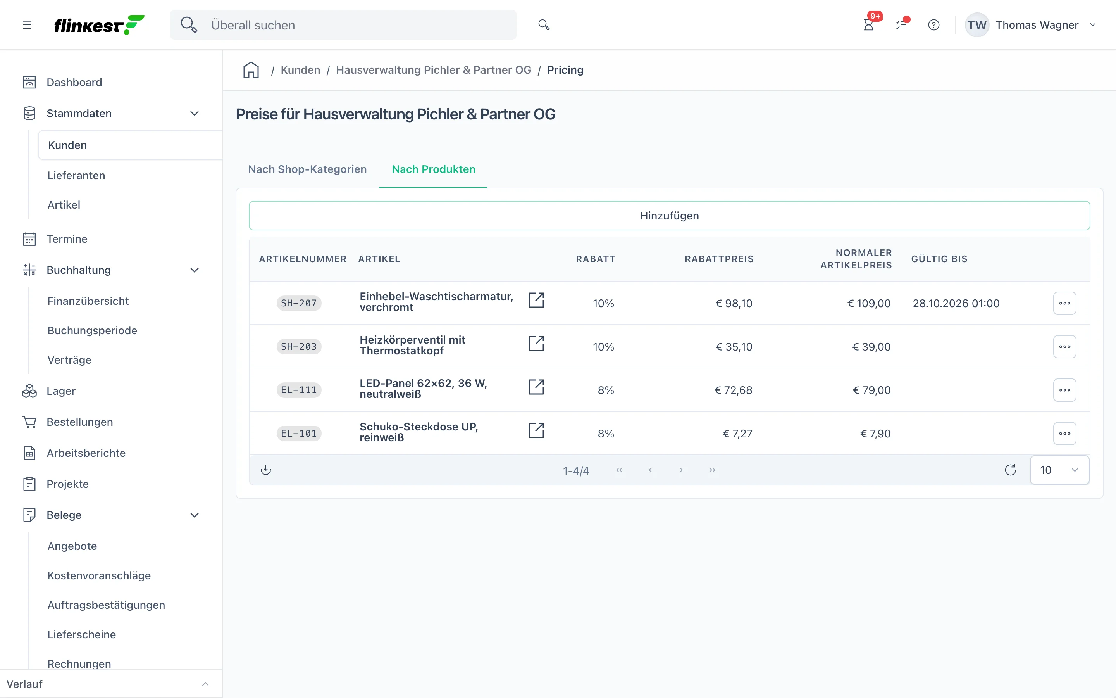Open actions menu for SH-203 row
This screenshot has width=1116, height=698.
tap(1064, 347)
